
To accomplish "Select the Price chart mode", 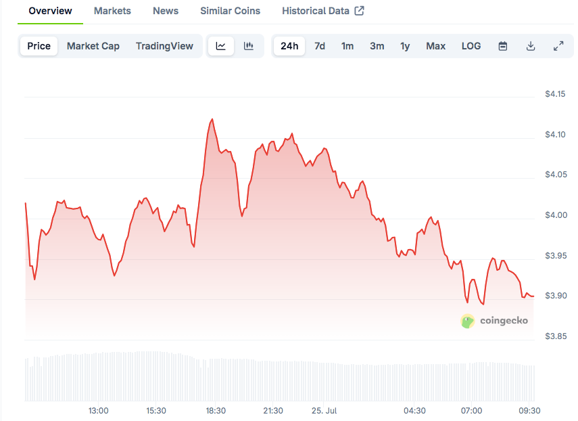I will tap(39, 46).
